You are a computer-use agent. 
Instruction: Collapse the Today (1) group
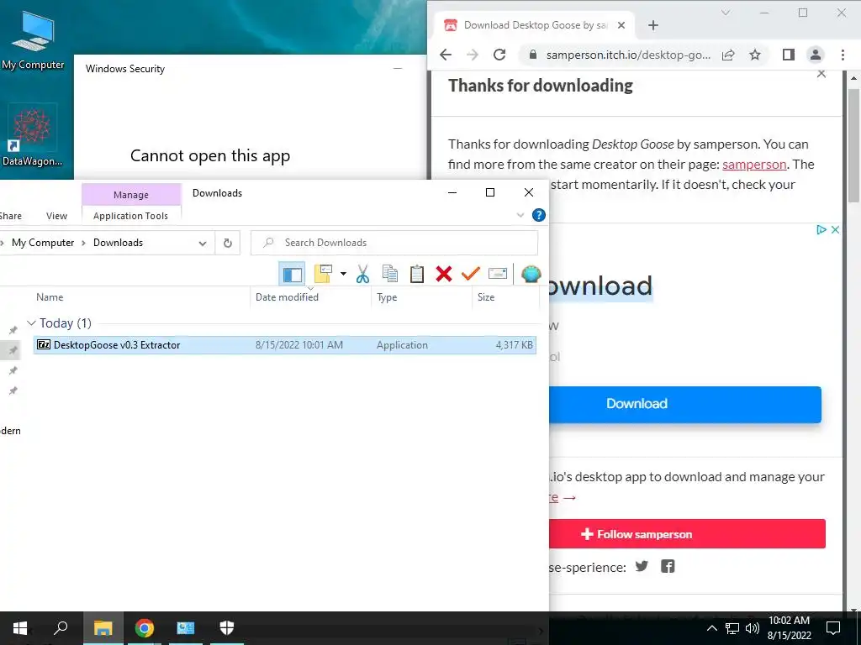coord(31,323)
